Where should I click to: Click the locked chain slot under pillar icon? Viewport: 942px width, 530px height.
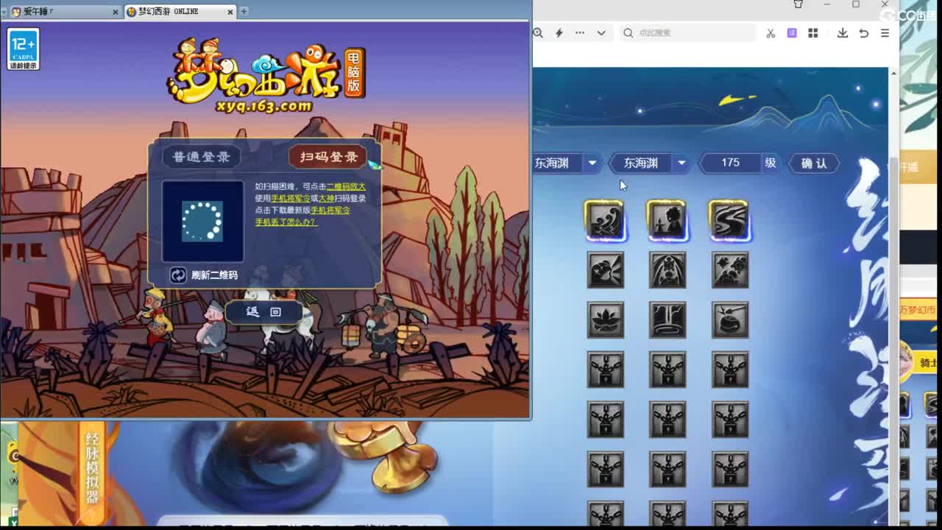(667, 370)
